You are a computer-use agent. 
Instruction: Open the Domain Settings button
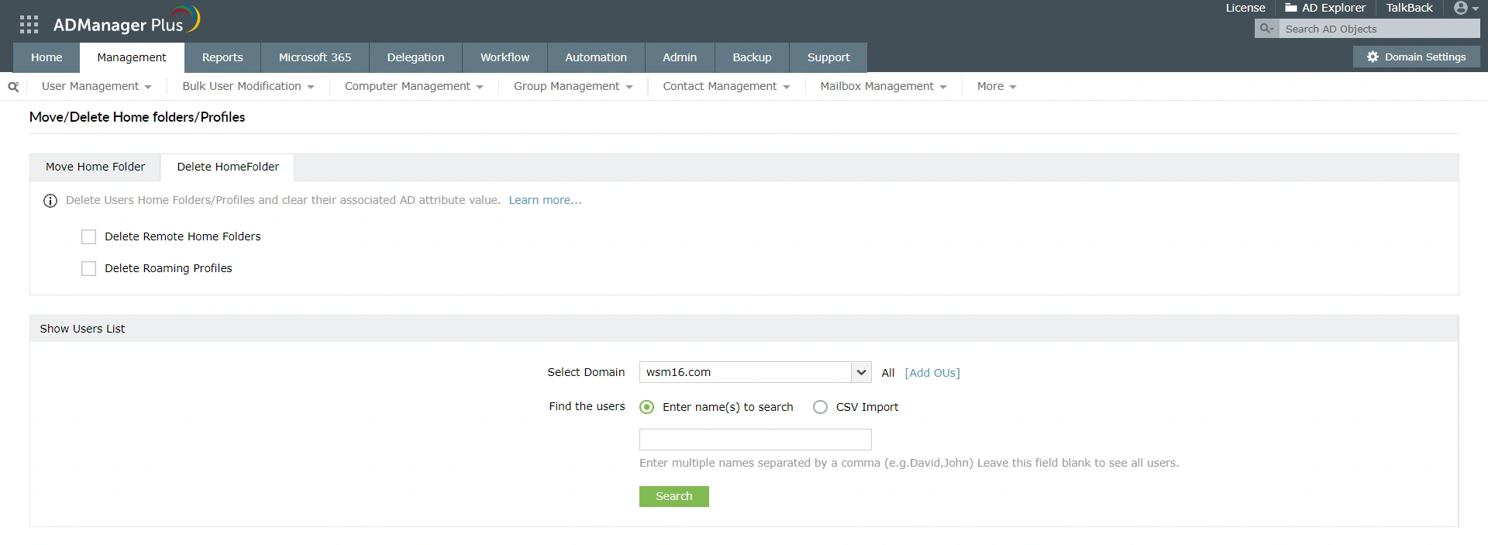(x=1416, y=57)
